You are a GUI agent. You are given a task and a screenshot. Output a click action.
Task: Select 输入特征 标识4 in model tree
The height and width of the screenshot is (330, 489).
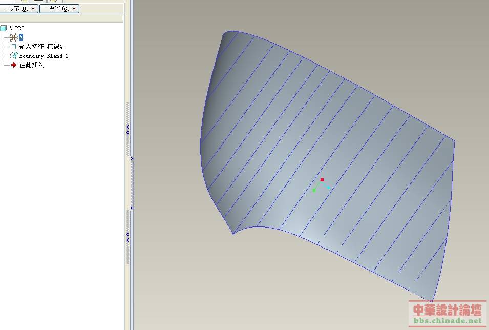40,47
